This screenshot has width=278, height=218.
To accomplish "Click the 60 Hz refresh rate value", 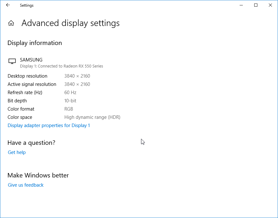I will pos(70,93).
